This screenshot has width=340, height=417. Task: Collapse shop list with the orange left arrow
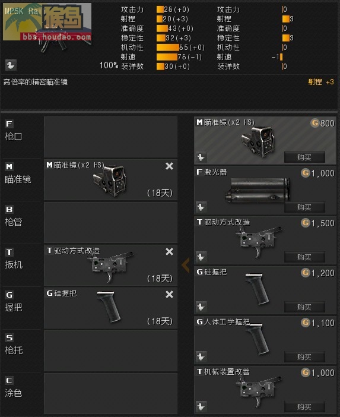(186, 265)
